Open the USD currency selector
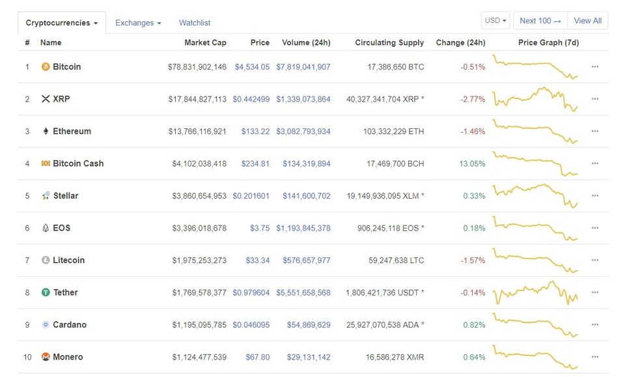Screen dimensions: 638x377 click(495, 21)
